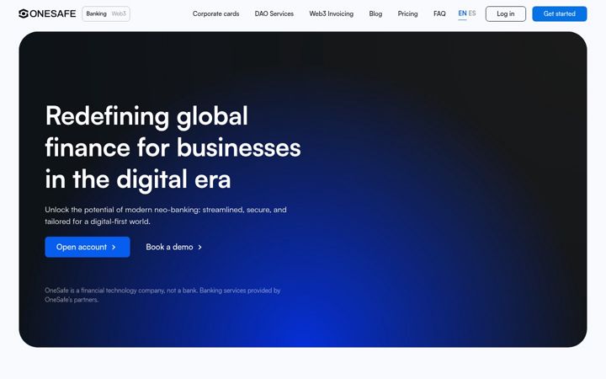Click the Log in button
This screenshot has width=606, height=379.
coord(506,14)
